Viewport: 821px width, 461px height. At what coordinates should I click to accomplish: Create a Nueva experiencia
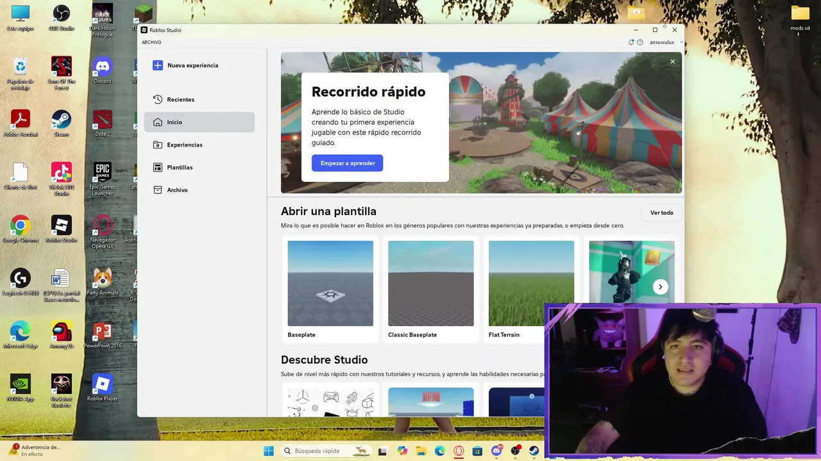coord(186,65)
